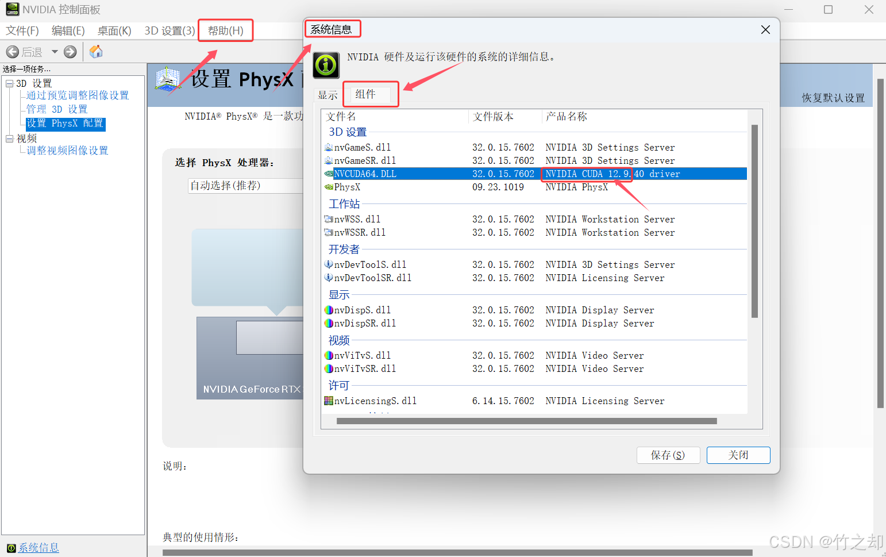Select the nvDispS.dll file name
This screenshot has width=886, height=557.
pos(363,310)
